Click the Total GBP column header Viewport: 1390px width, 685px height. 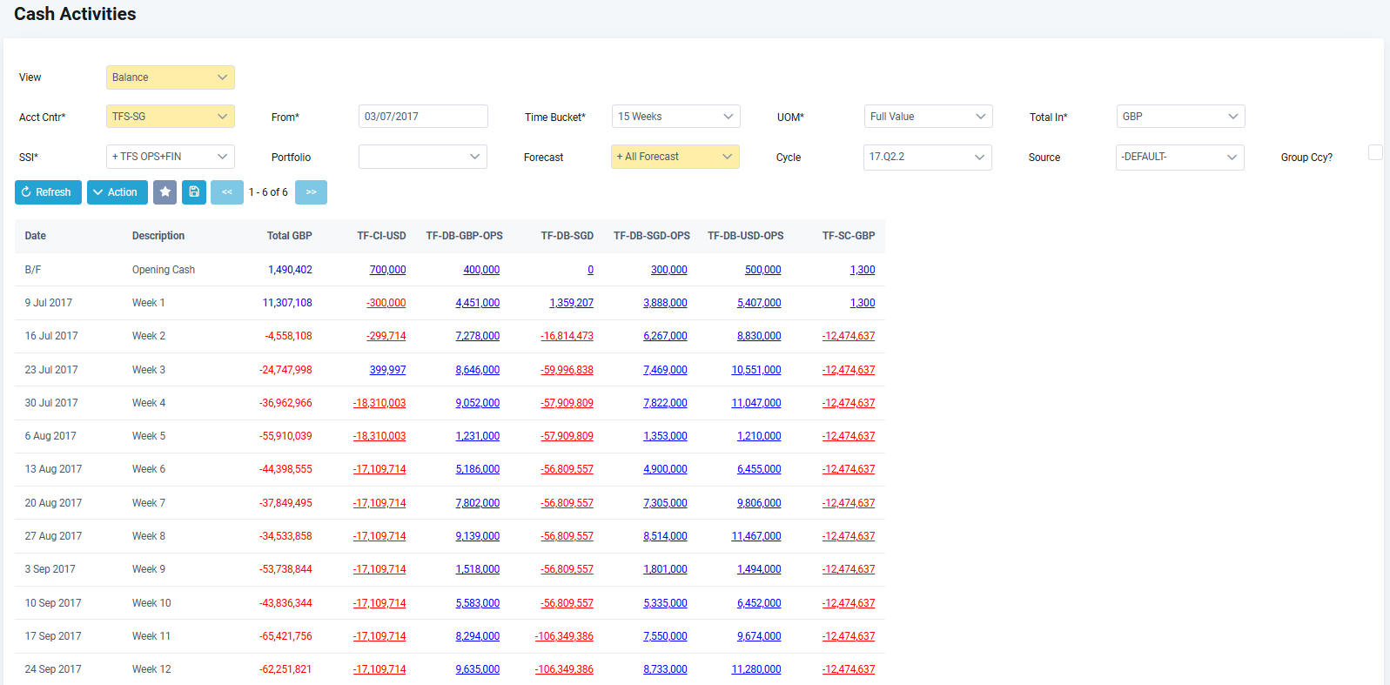[x=289, y=236]
